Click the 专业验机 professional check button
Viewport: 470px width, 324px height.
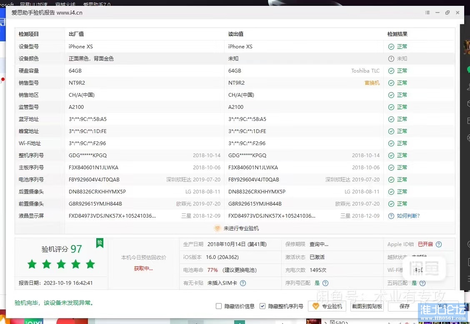327,306
